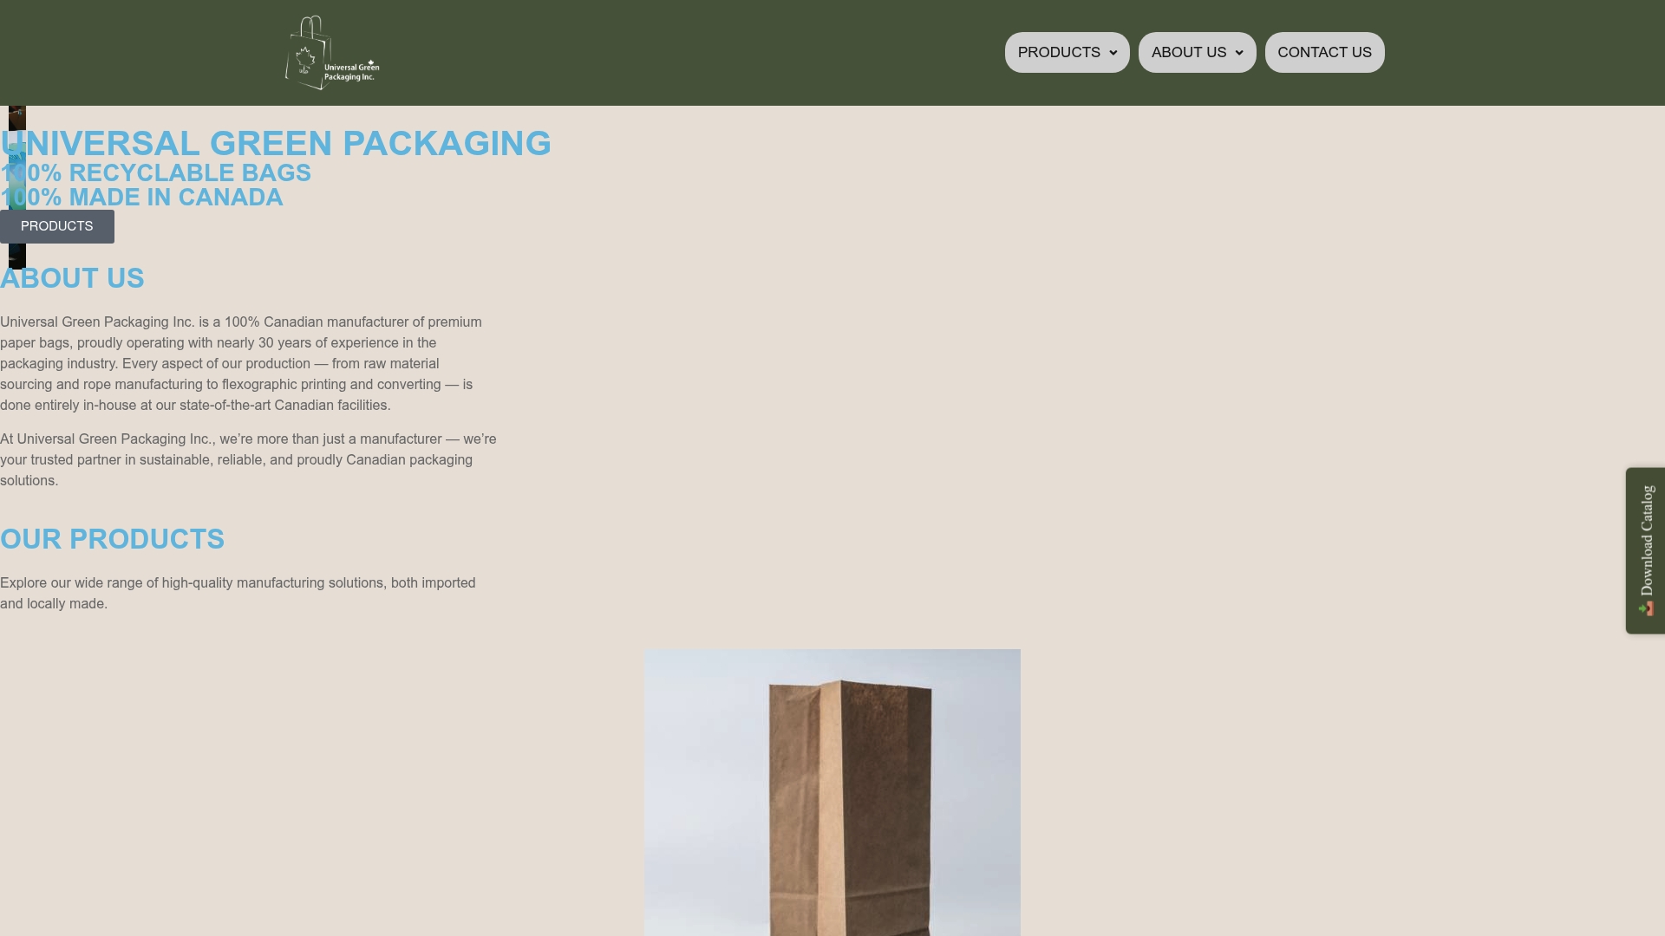Click the 100% RECYCLABLE BAGS text

(156, 173)
